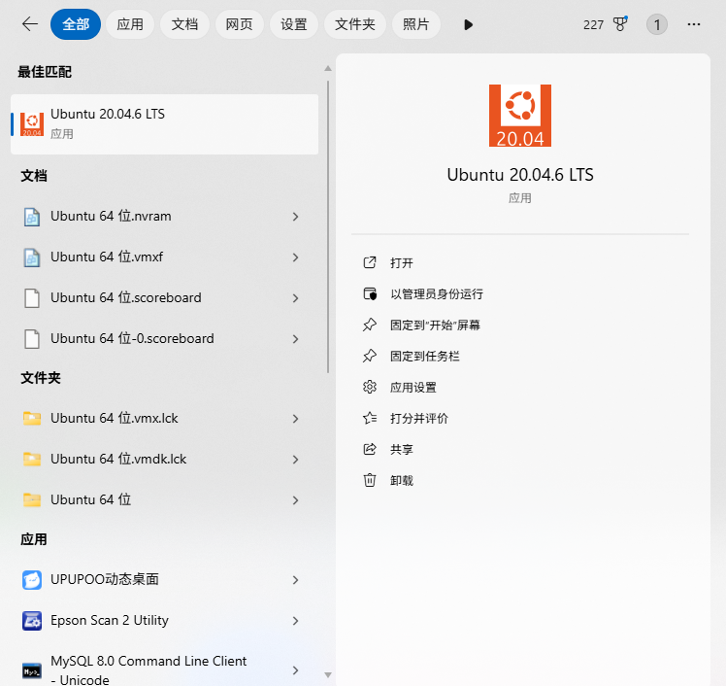Click the UPUPOO动态桌面 app icon

tap(32, 580)
